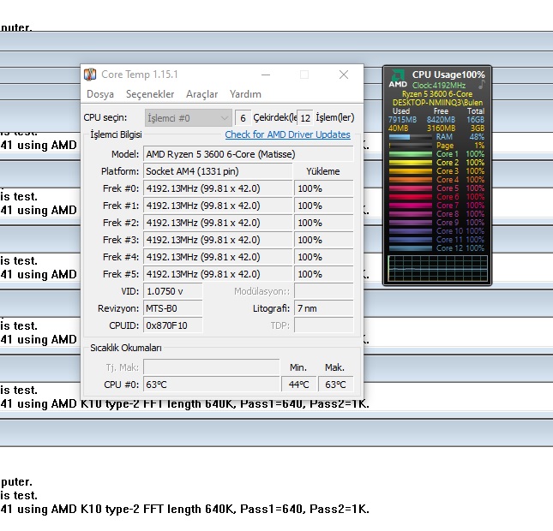Click the thread count box showing 12
The height and width of the screenshot is (531, 553).
pyautogui.click(x=305, y=117)
